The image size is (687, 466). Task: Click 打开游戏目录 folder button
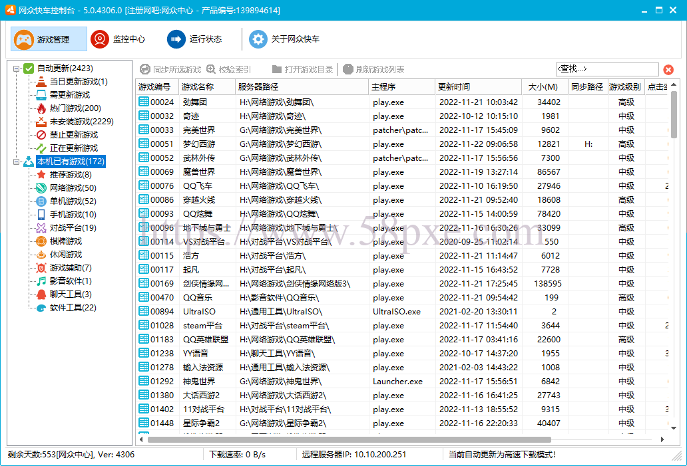click(302, 70)
